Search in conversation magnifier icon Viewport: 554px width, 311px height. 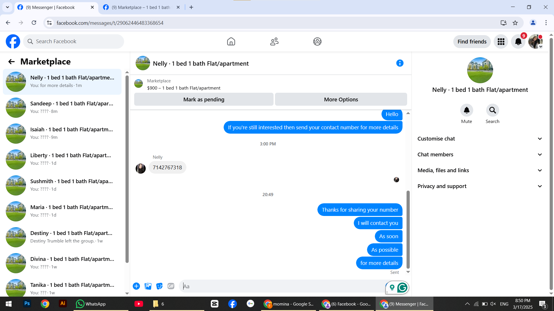[493, 110]
